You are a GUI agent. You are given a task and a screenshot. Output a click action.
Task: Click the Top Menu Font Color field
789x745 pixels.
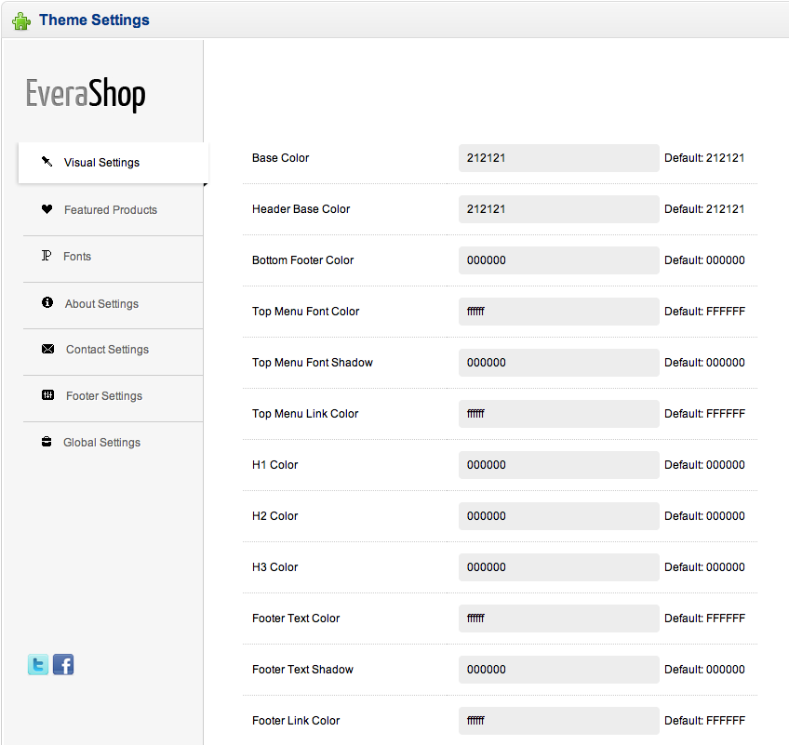(558, 312)
